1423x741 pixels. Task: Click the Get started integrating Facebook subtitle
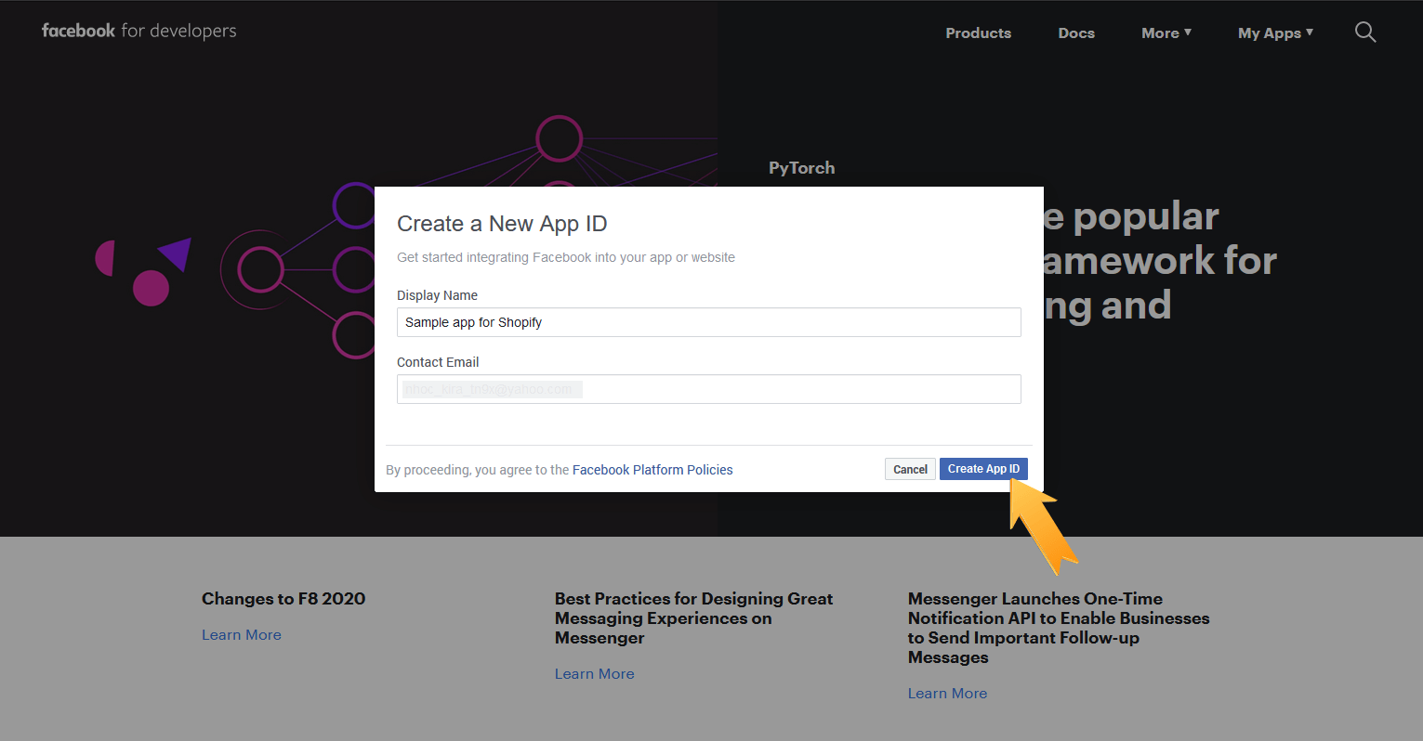(566, 257)
